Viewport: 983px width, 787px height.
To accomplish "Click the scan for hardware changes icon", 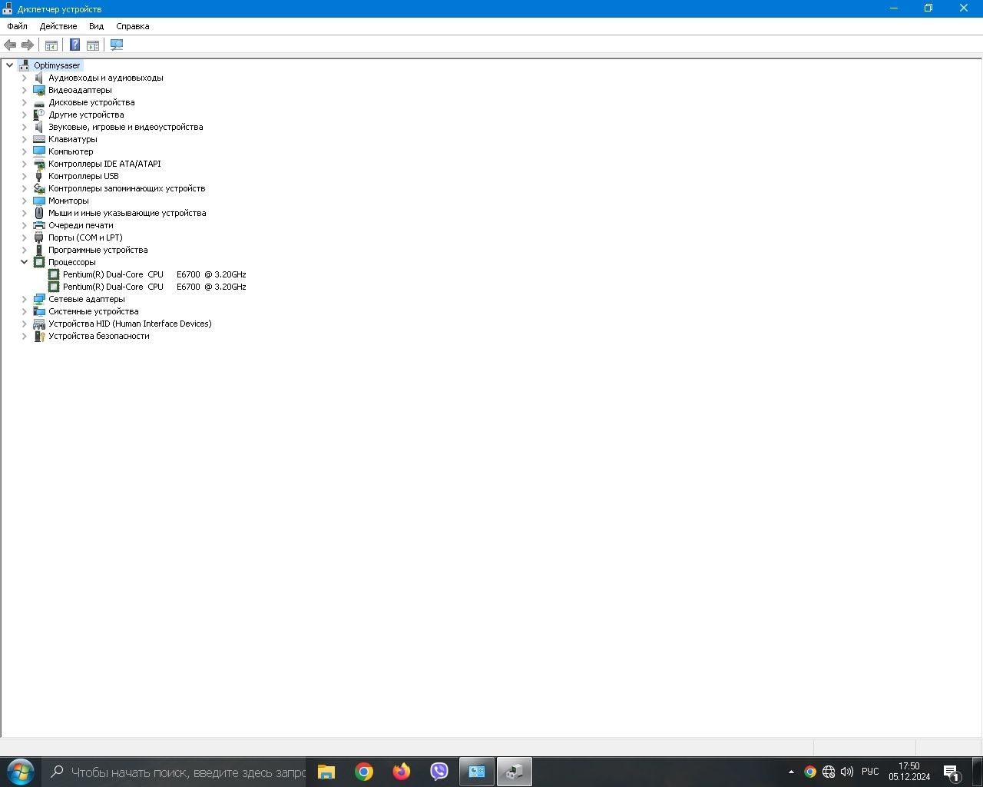I will (x=117, y=45).
